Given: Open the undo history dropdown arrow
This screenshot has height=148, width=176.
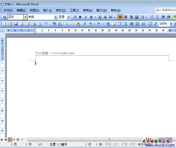Looking at the screenshot, I should pyautogui.click(x=94, y=24).
